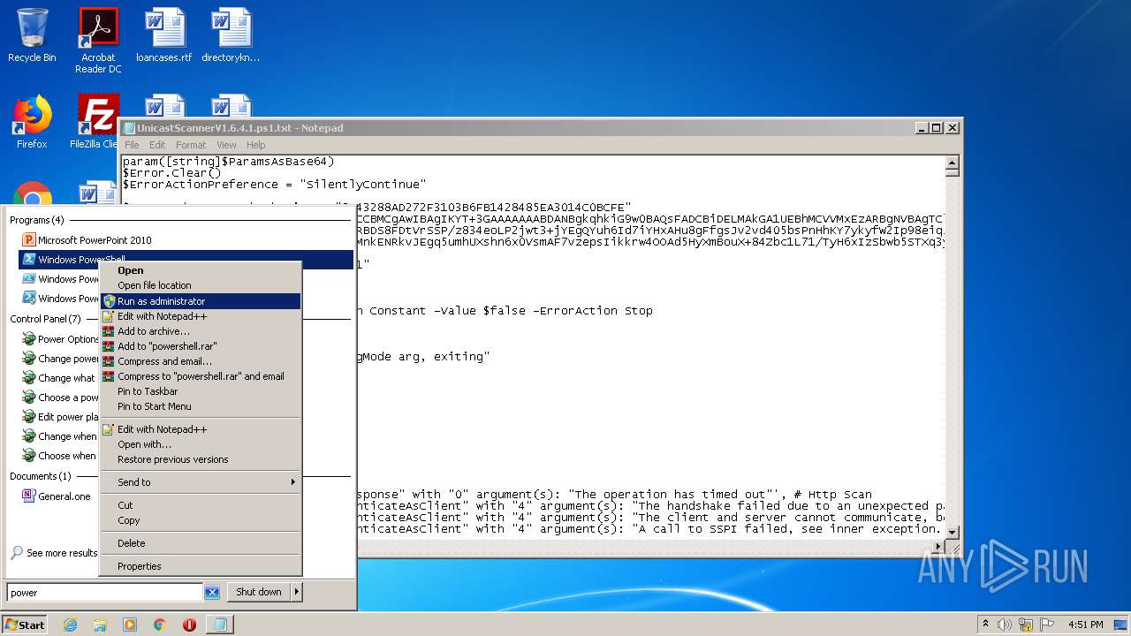The height and width of the screenshot is (636, 1131).
Task: Open Windows Media Player from taskbar
Action: point(130,625)
